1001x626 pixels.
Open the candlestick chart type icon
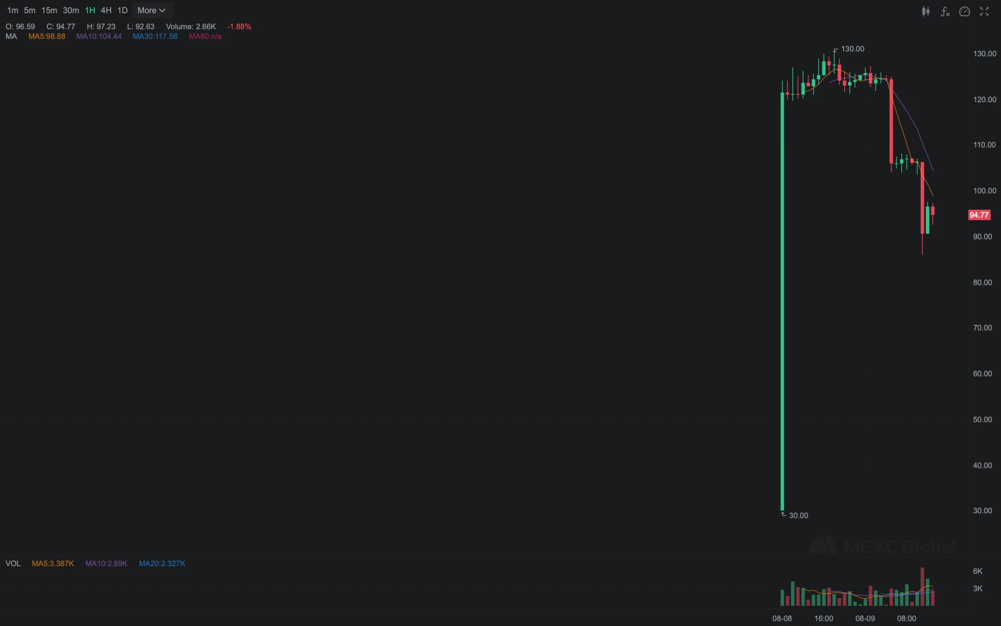tap(926, 11)
